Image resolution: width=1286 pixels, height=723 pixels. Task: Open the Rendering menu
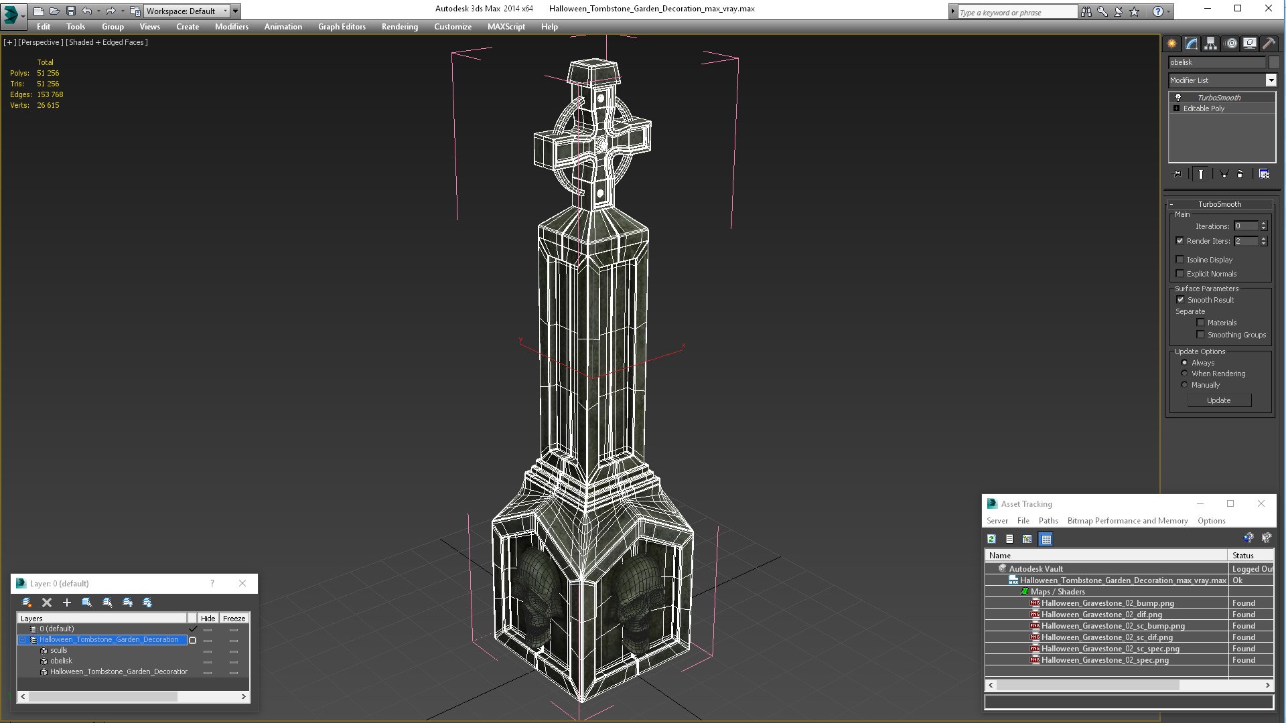coord(399,27)
